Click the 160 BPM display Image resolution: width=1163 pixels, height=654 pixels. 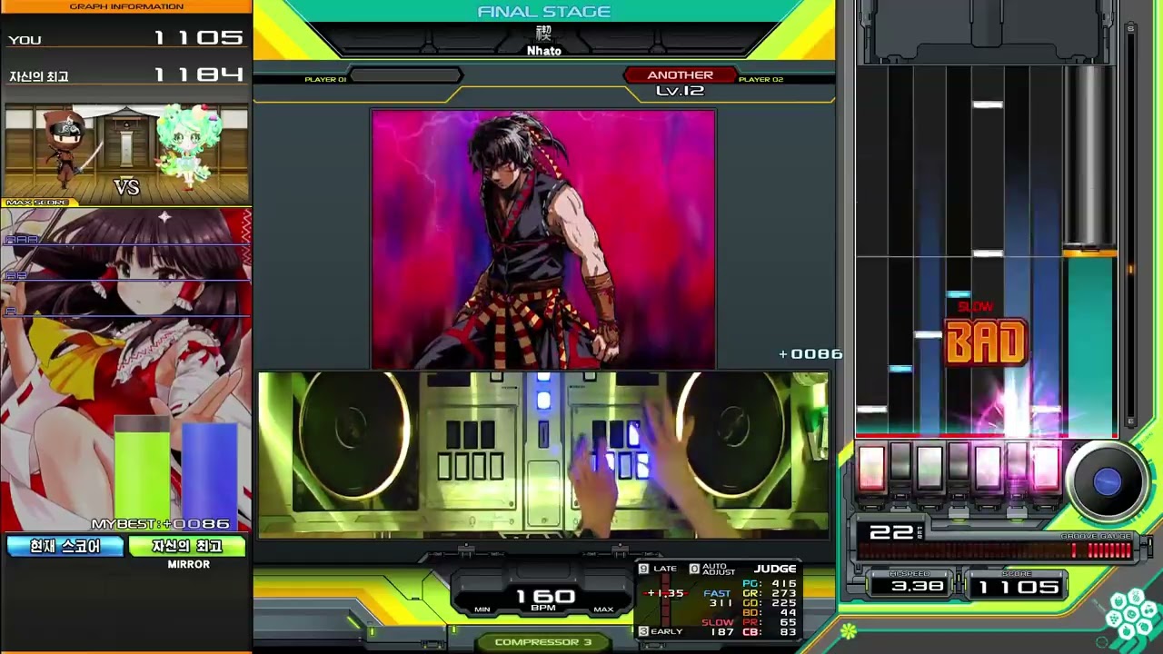(x=543, y=598)
